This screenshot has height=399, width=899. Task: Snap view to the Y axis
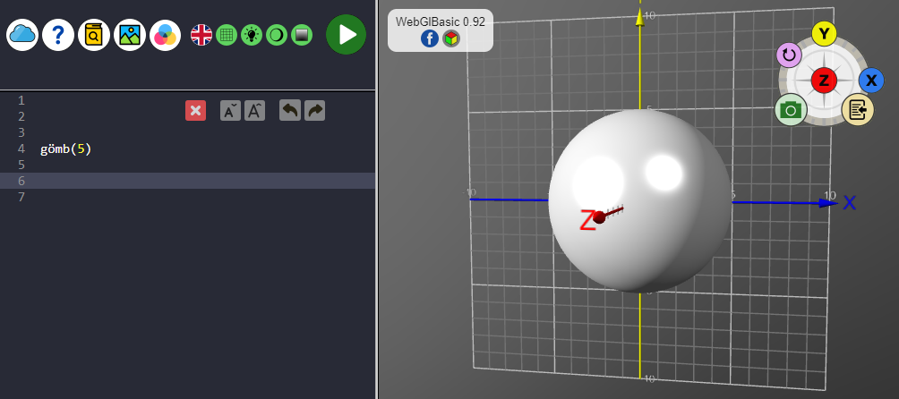(x=824, y=34)
